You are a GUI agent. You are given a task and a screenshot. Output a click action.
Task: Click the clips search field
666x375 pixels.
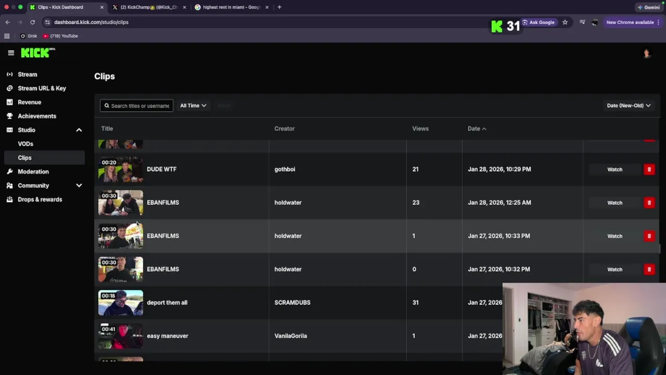coord(136,106)
